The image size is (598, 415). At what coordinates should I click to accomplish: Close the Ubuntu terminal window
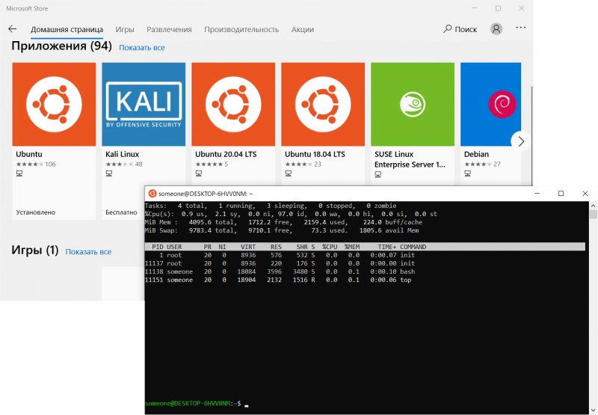(x=585, y=194)
